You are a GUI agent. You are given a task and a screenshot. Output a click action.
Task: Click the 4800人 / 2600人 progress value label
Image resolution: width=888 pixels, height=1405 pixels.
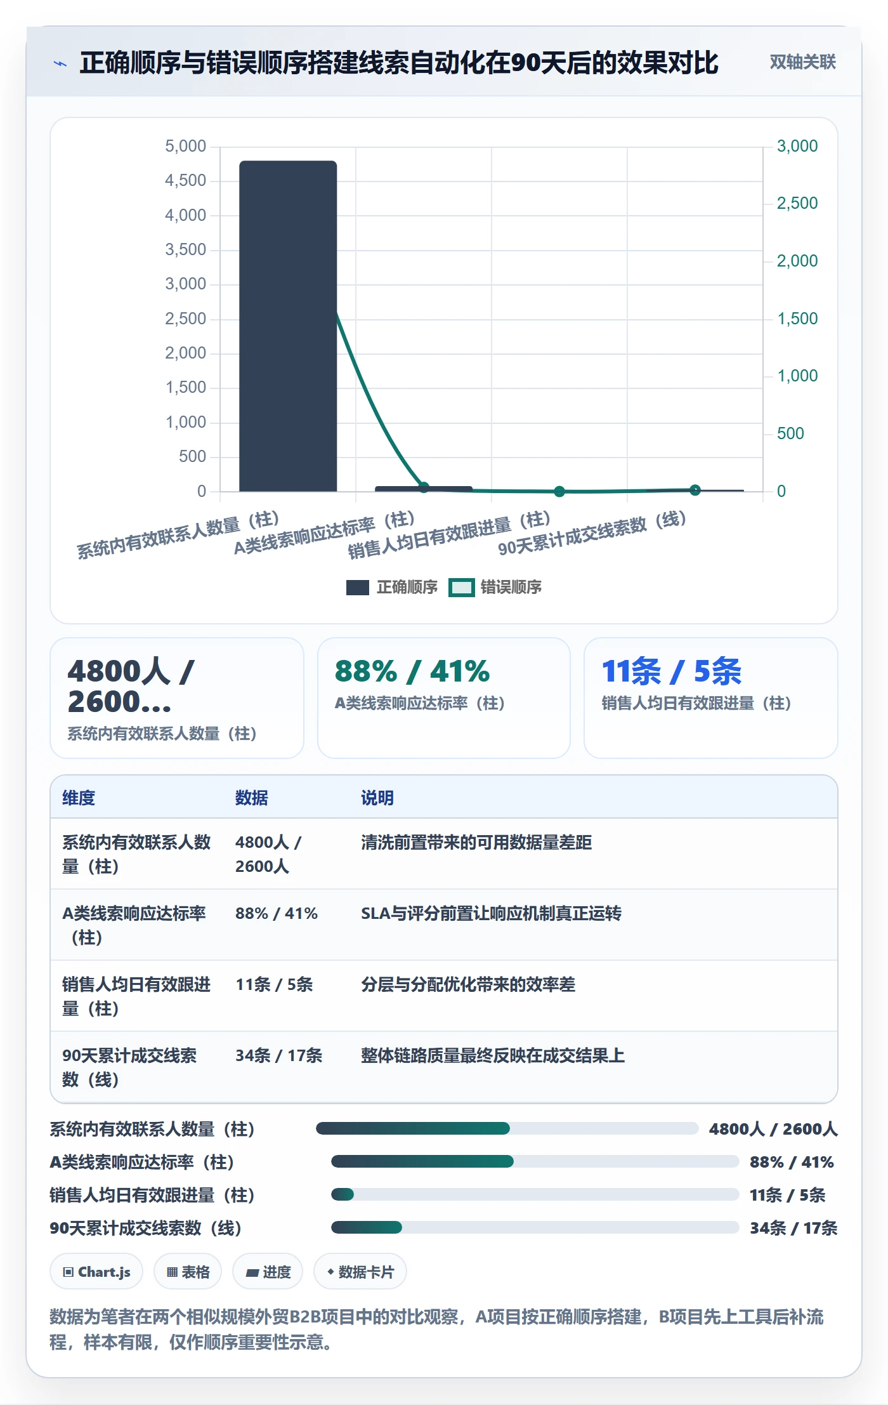tap(773, 1129)
